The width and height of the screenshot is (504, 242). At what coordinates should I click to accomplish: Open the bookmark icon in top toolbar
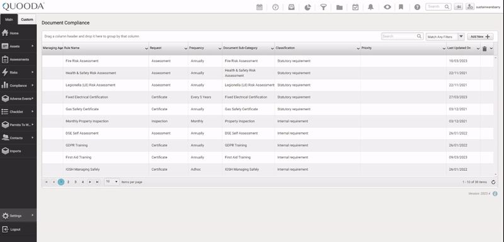pyautogui.click(x=401, y=7)
